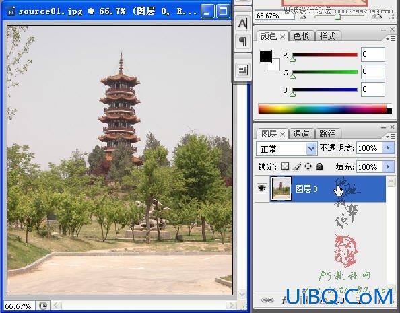Open the 填充 slider arrow

pyautogui.click(x=388, y=167)
